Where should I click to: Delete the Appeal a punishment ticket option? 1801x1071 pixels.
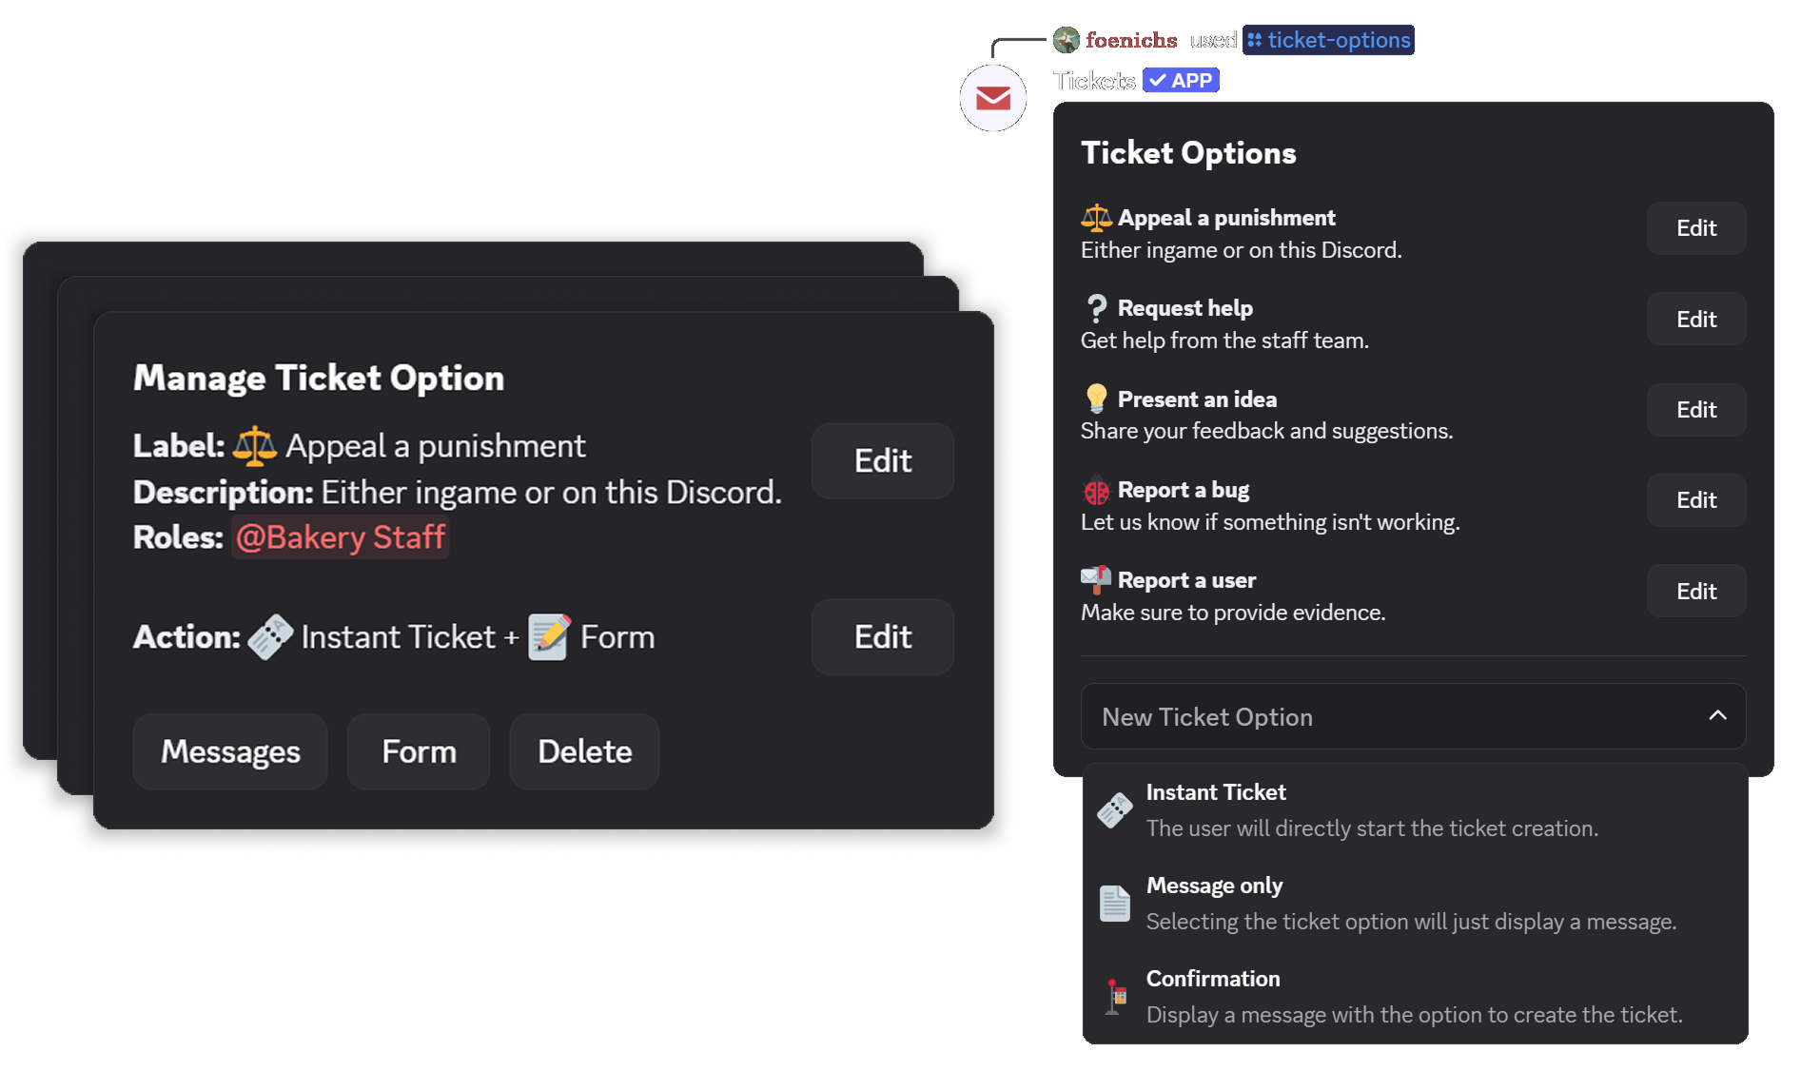tap(583, 751)
